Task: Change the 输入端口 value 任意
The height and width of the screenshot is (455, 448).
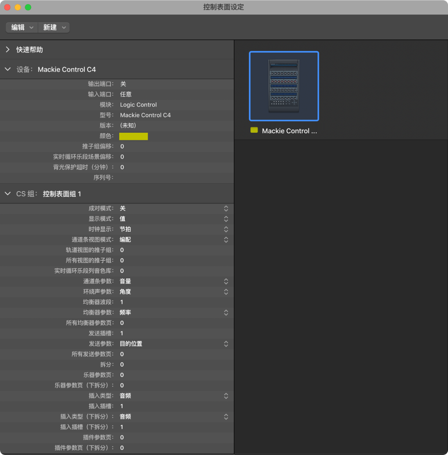Action: pos(126,94)
